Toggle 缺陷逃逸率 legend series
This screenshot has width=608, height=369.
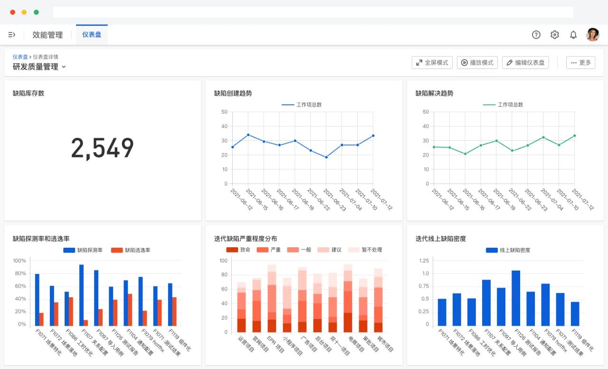point(131,250)
